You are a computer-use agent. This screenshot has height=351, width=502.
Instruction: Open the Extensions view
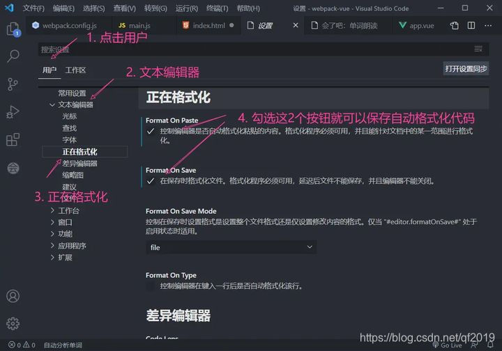point(13,140)
